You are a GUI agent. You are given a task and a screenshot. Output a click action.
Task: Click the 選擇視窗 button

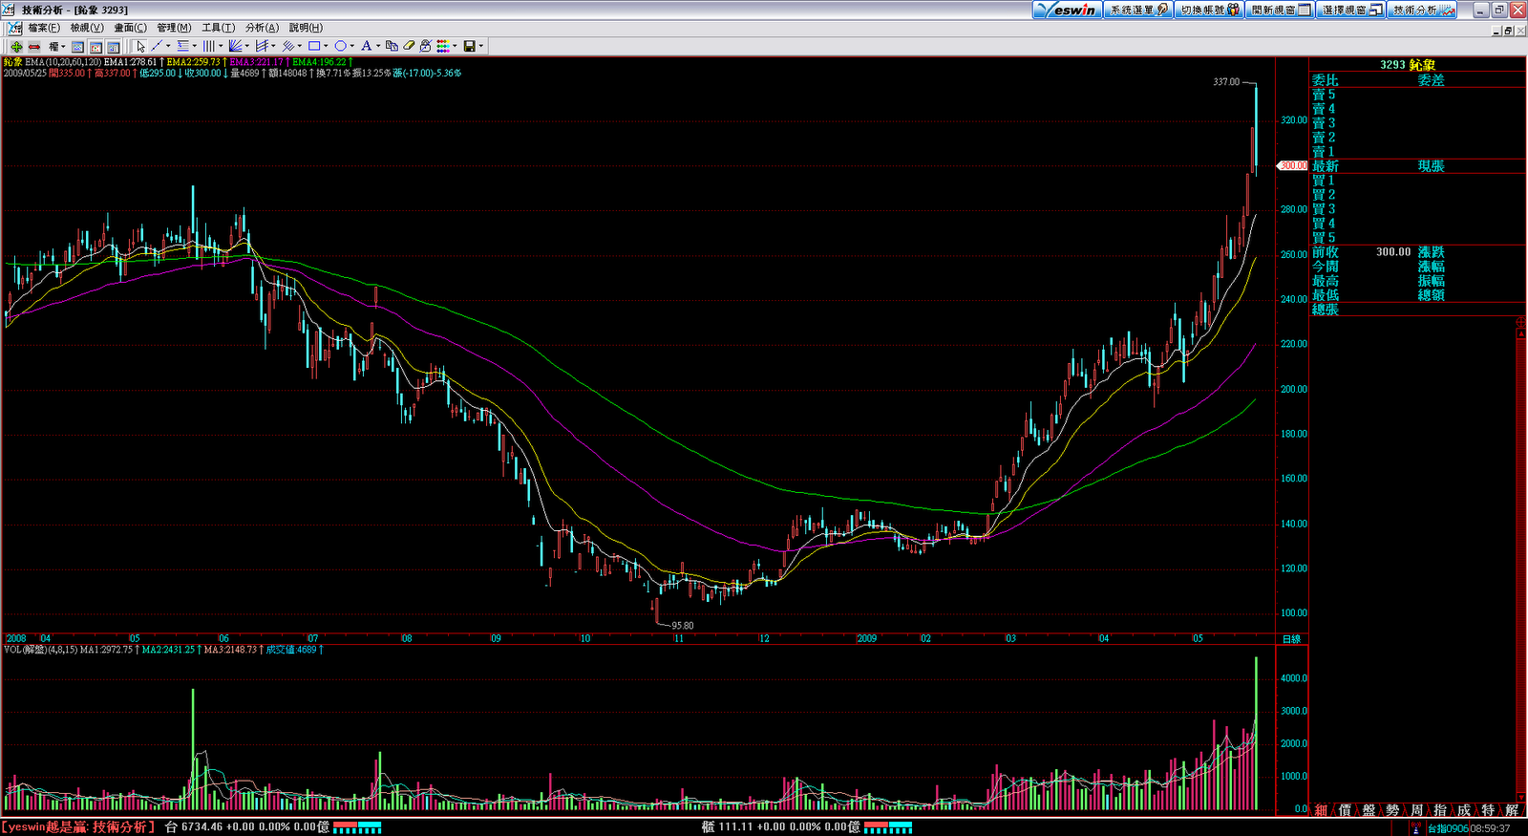(1350, 10)
